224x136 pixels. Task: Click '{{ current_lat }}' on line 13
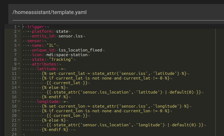tap(67, 83)
